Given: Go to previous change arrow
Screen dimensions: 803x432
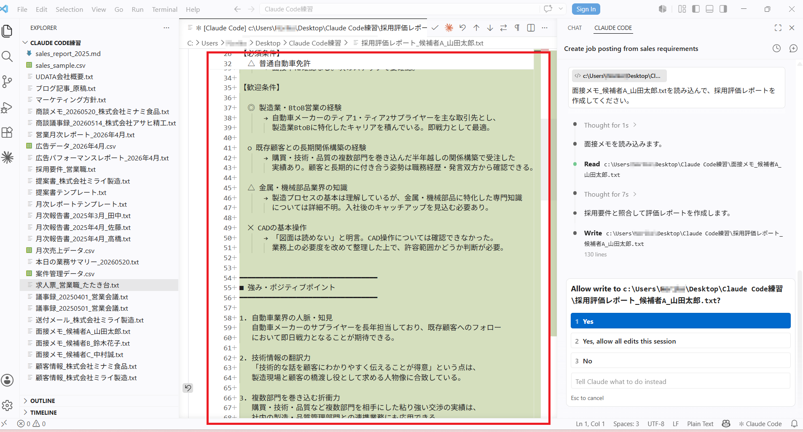Looking at the screenshot, I should point(476,28).
